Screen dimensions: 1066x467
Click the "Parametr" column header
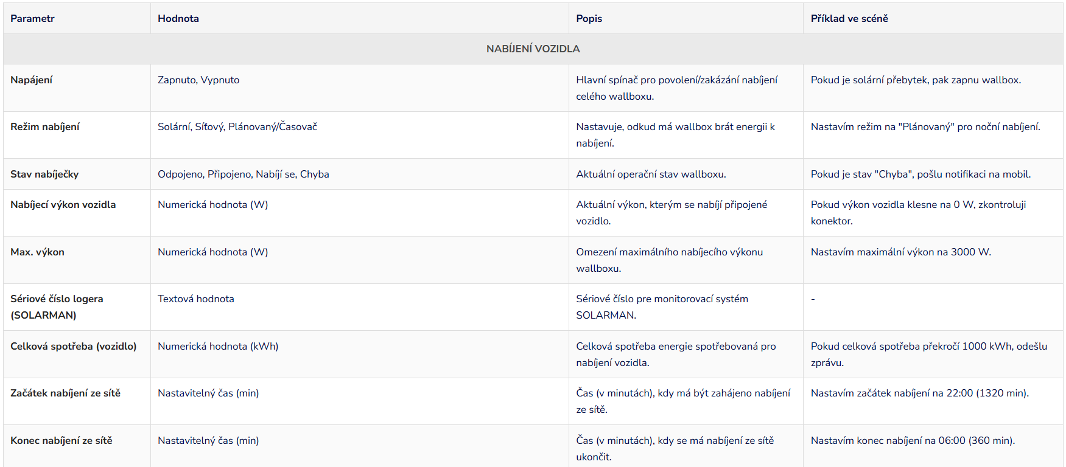[x=32, y=18]
